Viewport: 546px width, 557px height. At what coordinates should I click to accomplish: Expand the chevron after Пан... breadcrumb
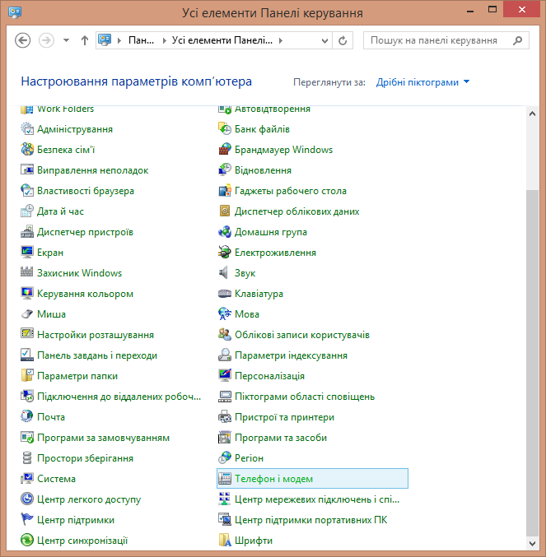pos(164,40)
